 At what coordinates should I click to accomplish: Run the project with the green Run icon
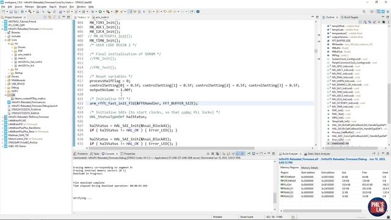coord(100,12)
